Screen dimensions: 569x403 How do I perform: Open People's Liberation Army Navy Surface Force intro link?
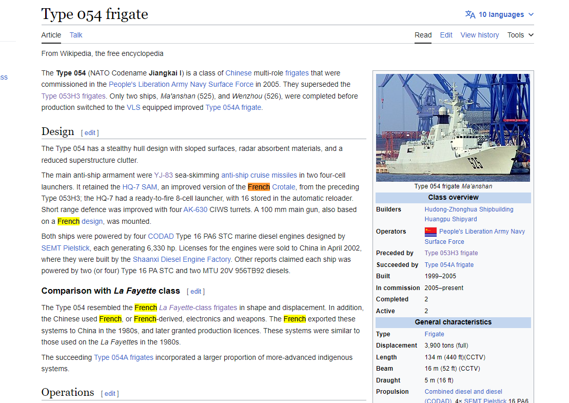click(181, 85)
